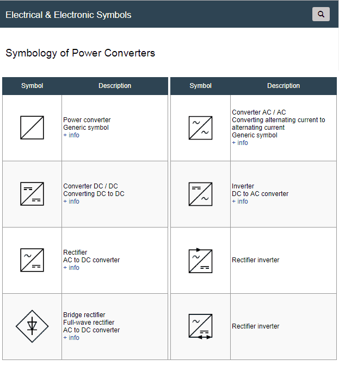Open + info under Inverter
339x366 pixels.
[240, 201]
